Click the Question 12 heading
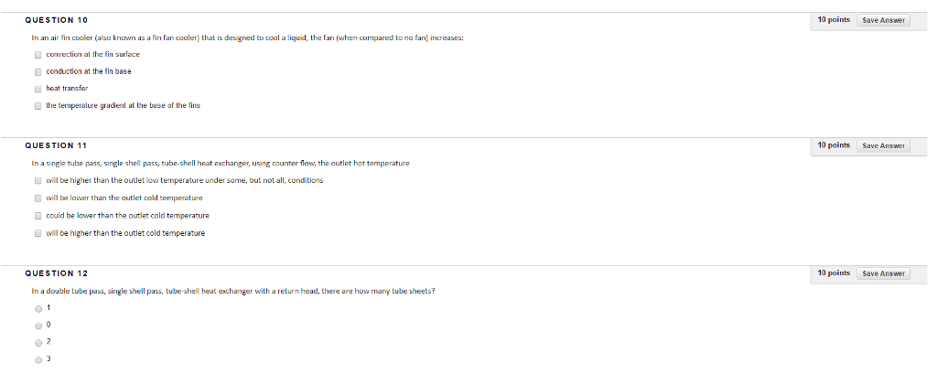Screen dimensions: 937x385 (x=57, y=273)
